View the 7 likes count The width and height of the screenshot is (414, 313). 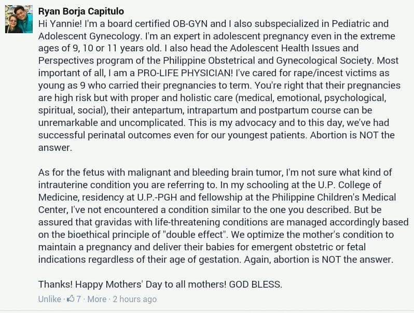(79, 299)
